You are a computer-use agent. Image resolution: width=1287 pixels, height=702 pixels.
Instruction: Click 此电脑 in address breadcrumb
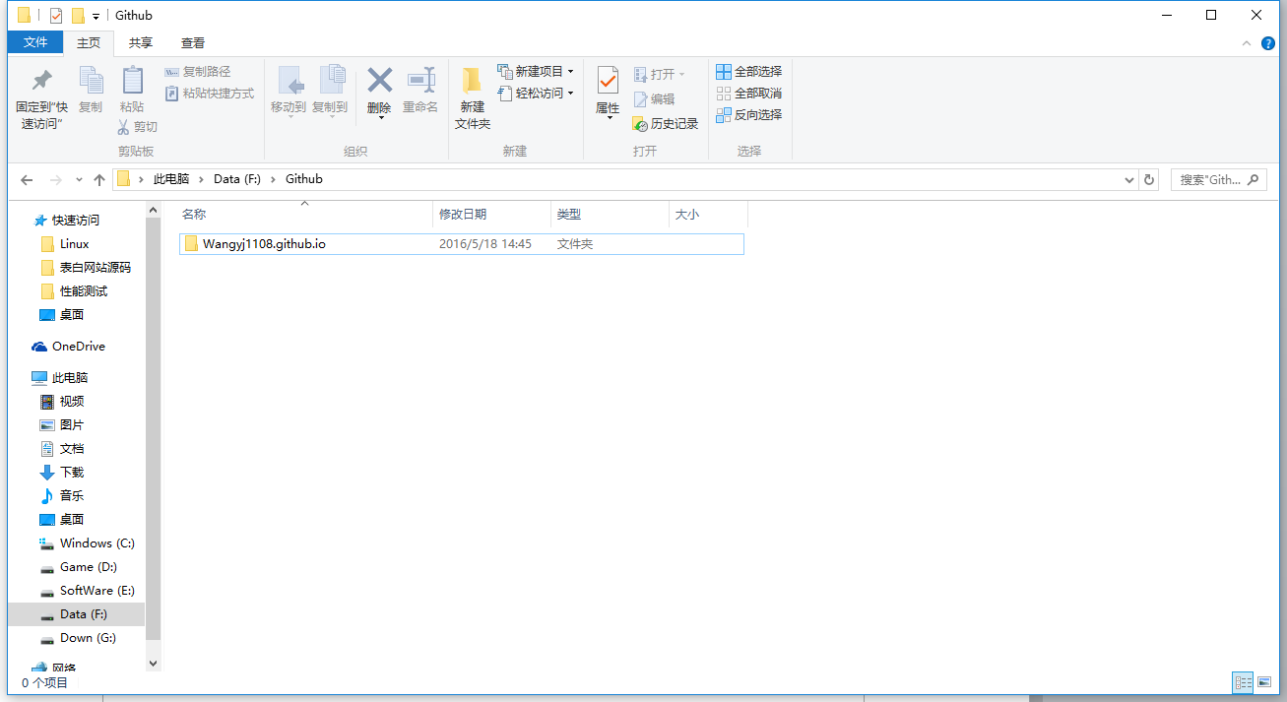pyautogui.click(x=171, y=179)
